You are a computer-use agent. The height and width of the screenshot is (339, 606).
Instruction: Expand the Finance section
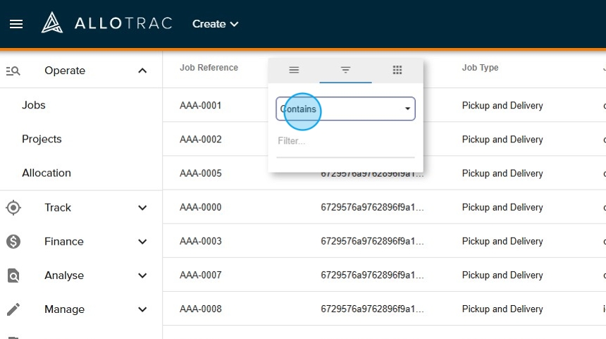(x=142, y=242)
